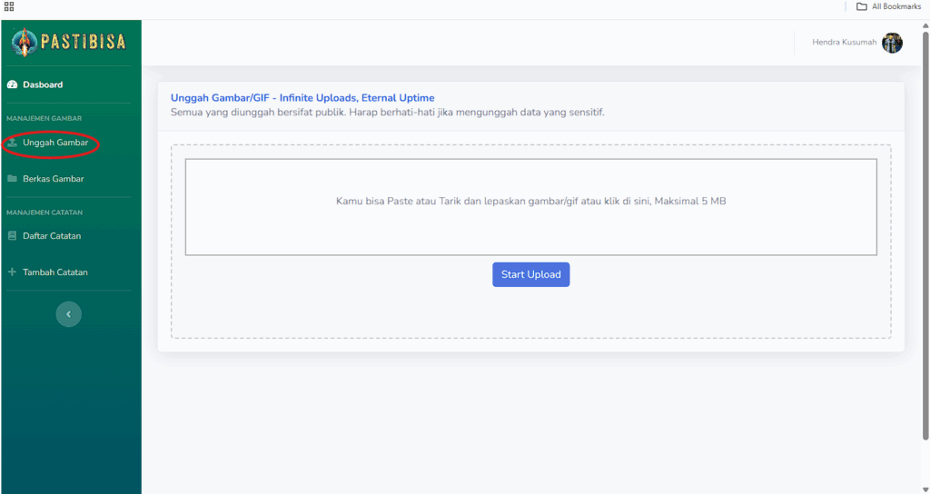Open the Hendra Kusumah profile avatar
Viewport: 930px width, 494px height.
[892, 43]
